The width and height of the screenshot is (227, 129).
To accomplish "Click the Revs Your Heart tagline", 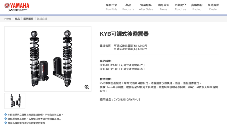I will pos(18,10).
